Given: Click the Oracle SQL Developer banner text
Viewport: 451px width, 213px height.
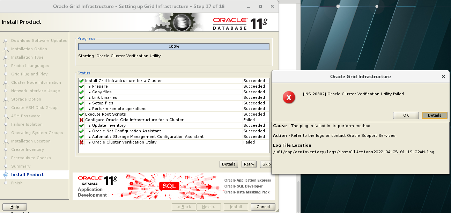Looking at the screenshot, I should pyautogui.click(x=243, y=186).
